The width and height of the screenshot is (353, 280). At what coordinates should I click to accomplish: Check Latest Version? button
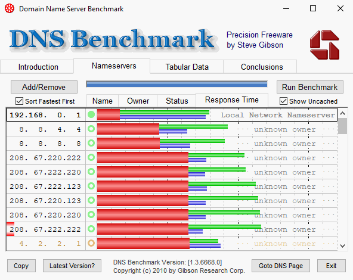(x=72, y=266)
